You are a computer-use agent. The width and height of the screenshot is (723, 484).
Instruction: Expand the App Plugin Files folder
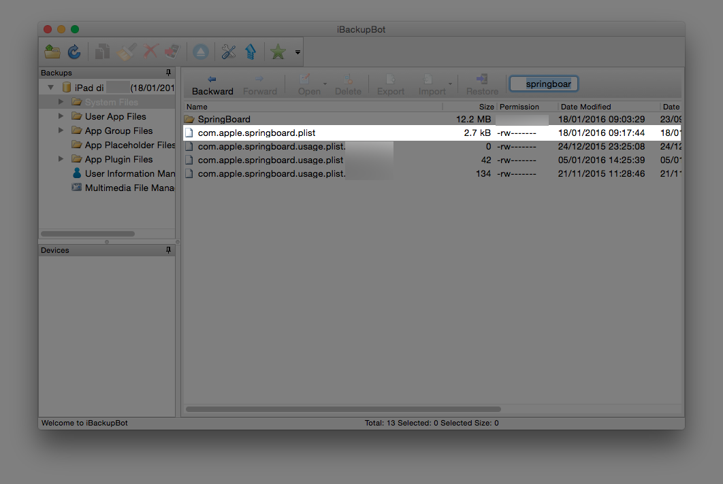pyautogui.click(x=61, y=159)
